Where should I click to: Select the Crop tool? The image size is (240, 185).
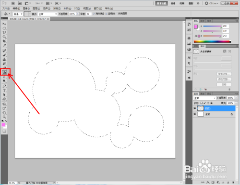[4, 41]
